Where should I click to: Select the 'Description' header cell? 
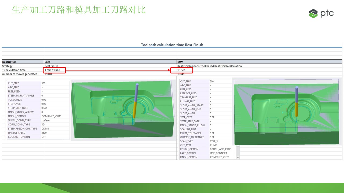pyautogui.click(x=23, y=62)
